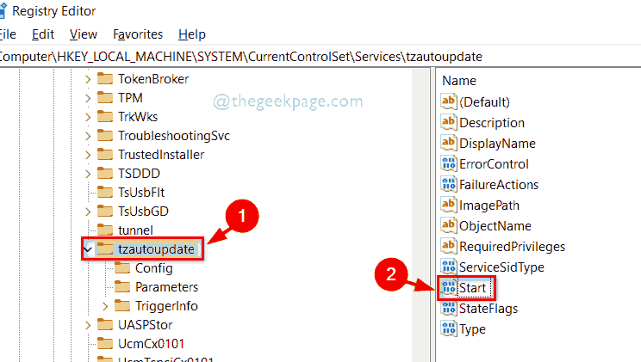Viewport: 641px width, 362px height.
Task: Click the ErrorControl binary value icon
Action: pyautogui.click(x=448, y=163)
